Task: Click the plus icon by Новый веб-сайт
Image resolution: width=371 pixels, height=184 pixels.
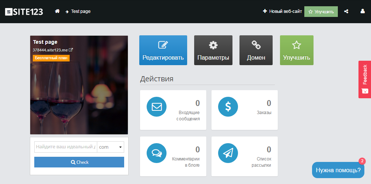Action: click(x=265, y=11)
